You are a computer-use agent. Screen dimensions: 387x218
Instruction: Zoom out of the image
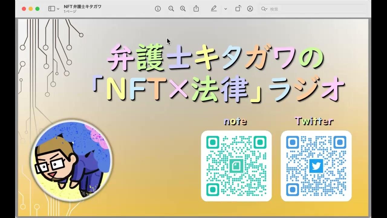[x=171, y=9]
